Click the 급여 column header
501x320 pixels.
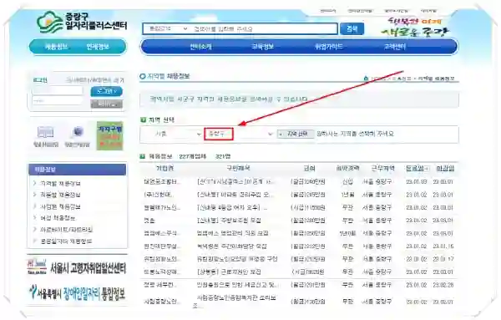click(x=309, y=168)
